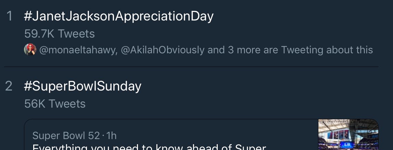
Task: Click the word "Super" ending the card headline
Action: 251,147
